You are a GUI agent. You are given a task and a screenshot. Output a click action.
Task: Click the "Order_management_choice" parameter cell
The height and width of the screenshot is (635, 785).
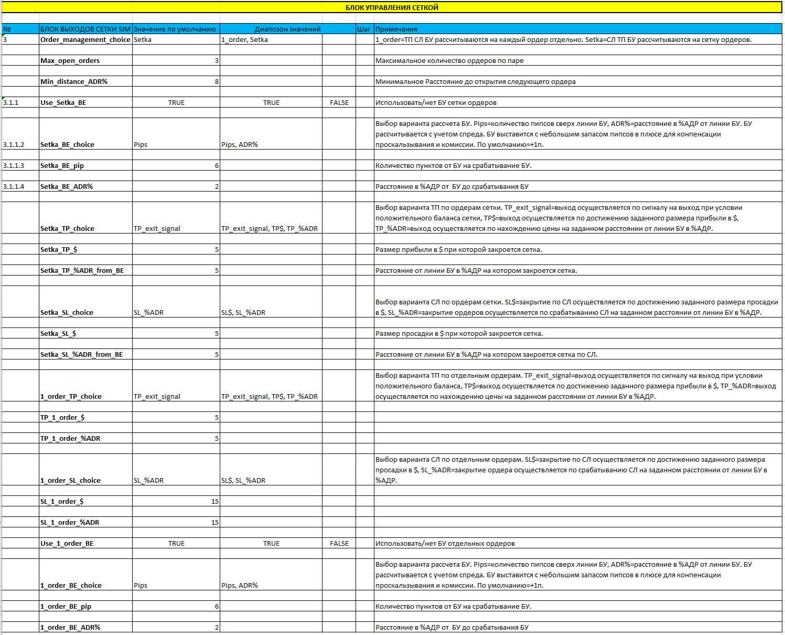tap(85, 39)
